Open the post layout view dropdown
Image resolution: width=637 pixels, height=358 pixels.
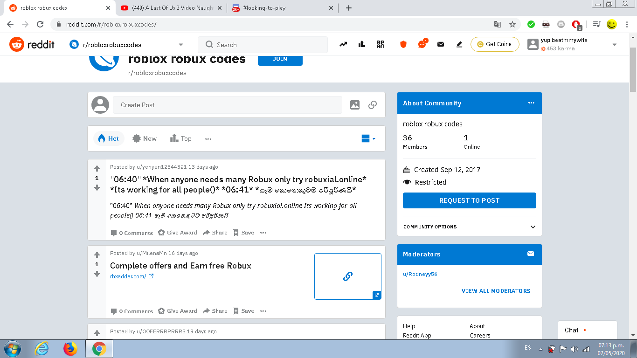[368, 138]
